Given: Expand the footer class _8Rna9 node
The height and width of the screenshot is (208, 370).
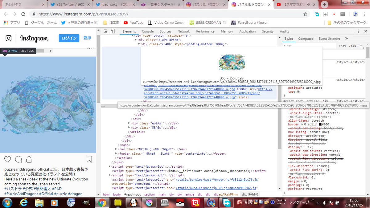Looking at the screenshot, I should click(x=116, y=153).
